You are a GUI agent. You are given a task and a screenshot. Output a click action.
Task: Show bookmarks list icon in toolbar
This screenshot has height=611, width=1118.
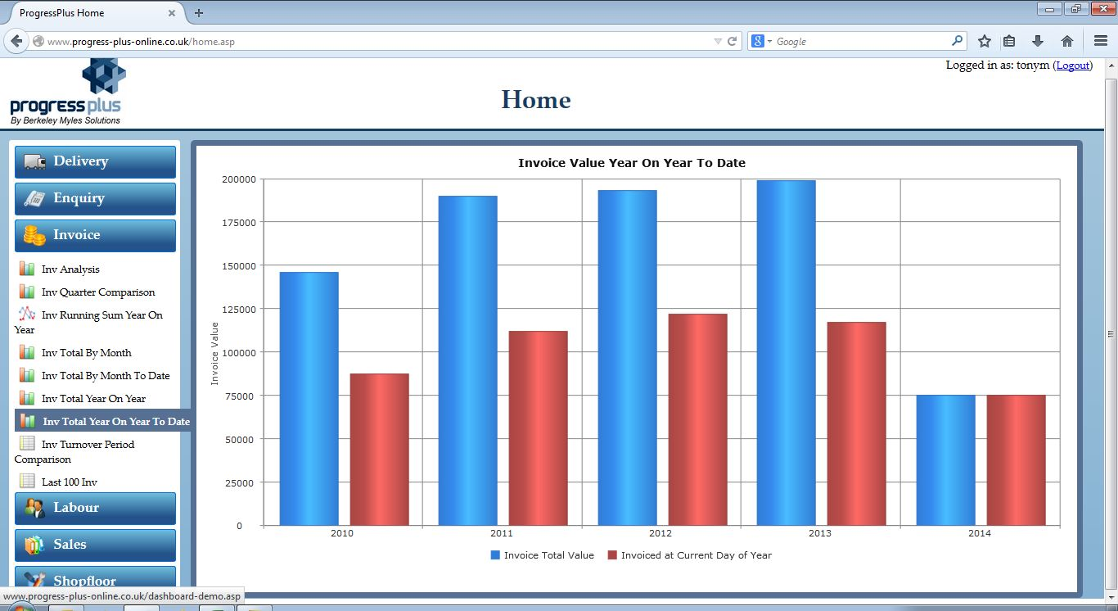pos(1009,41)
